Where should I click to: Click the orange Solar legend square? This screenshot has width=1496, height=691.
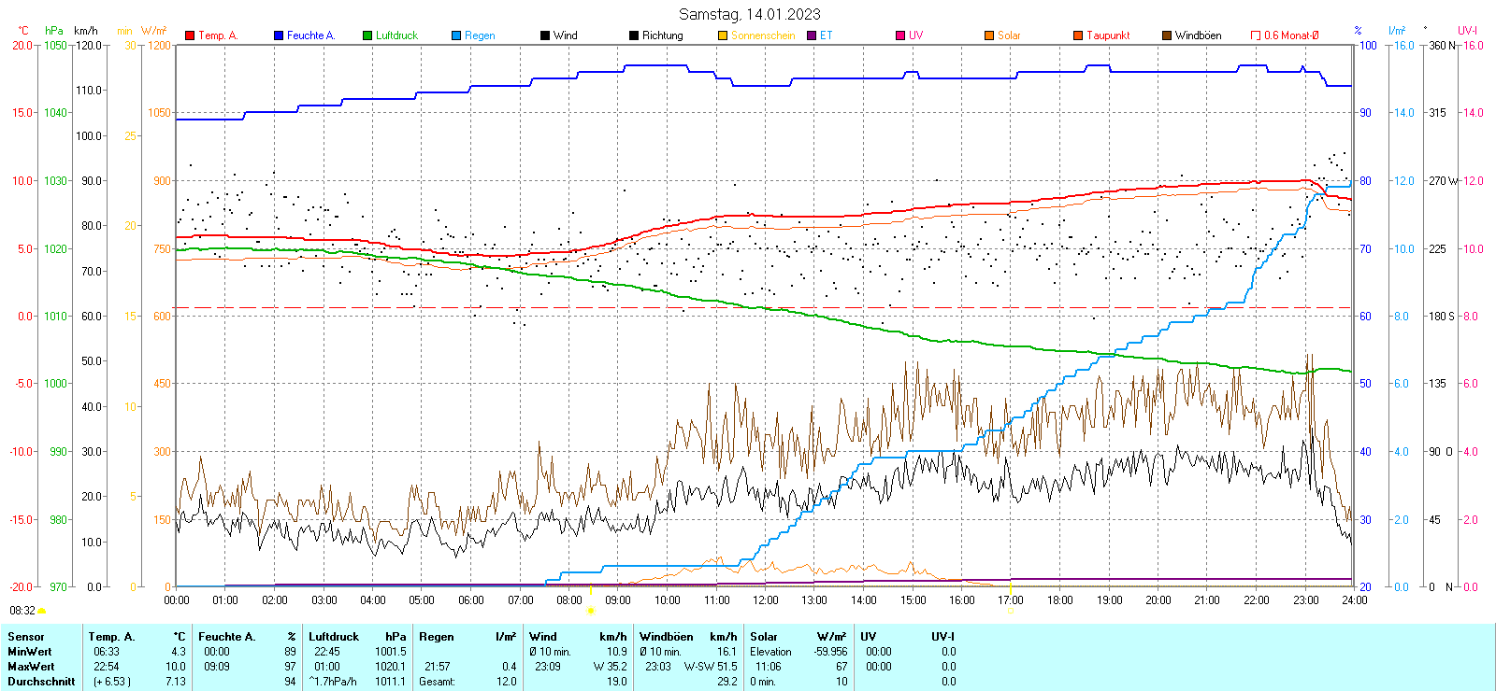pyautogui.click(x=989, y=35)
